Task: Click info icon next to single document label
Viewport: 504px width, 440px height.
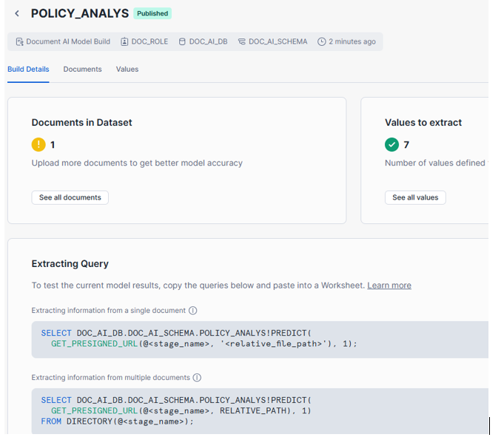Action: point(192,311)
